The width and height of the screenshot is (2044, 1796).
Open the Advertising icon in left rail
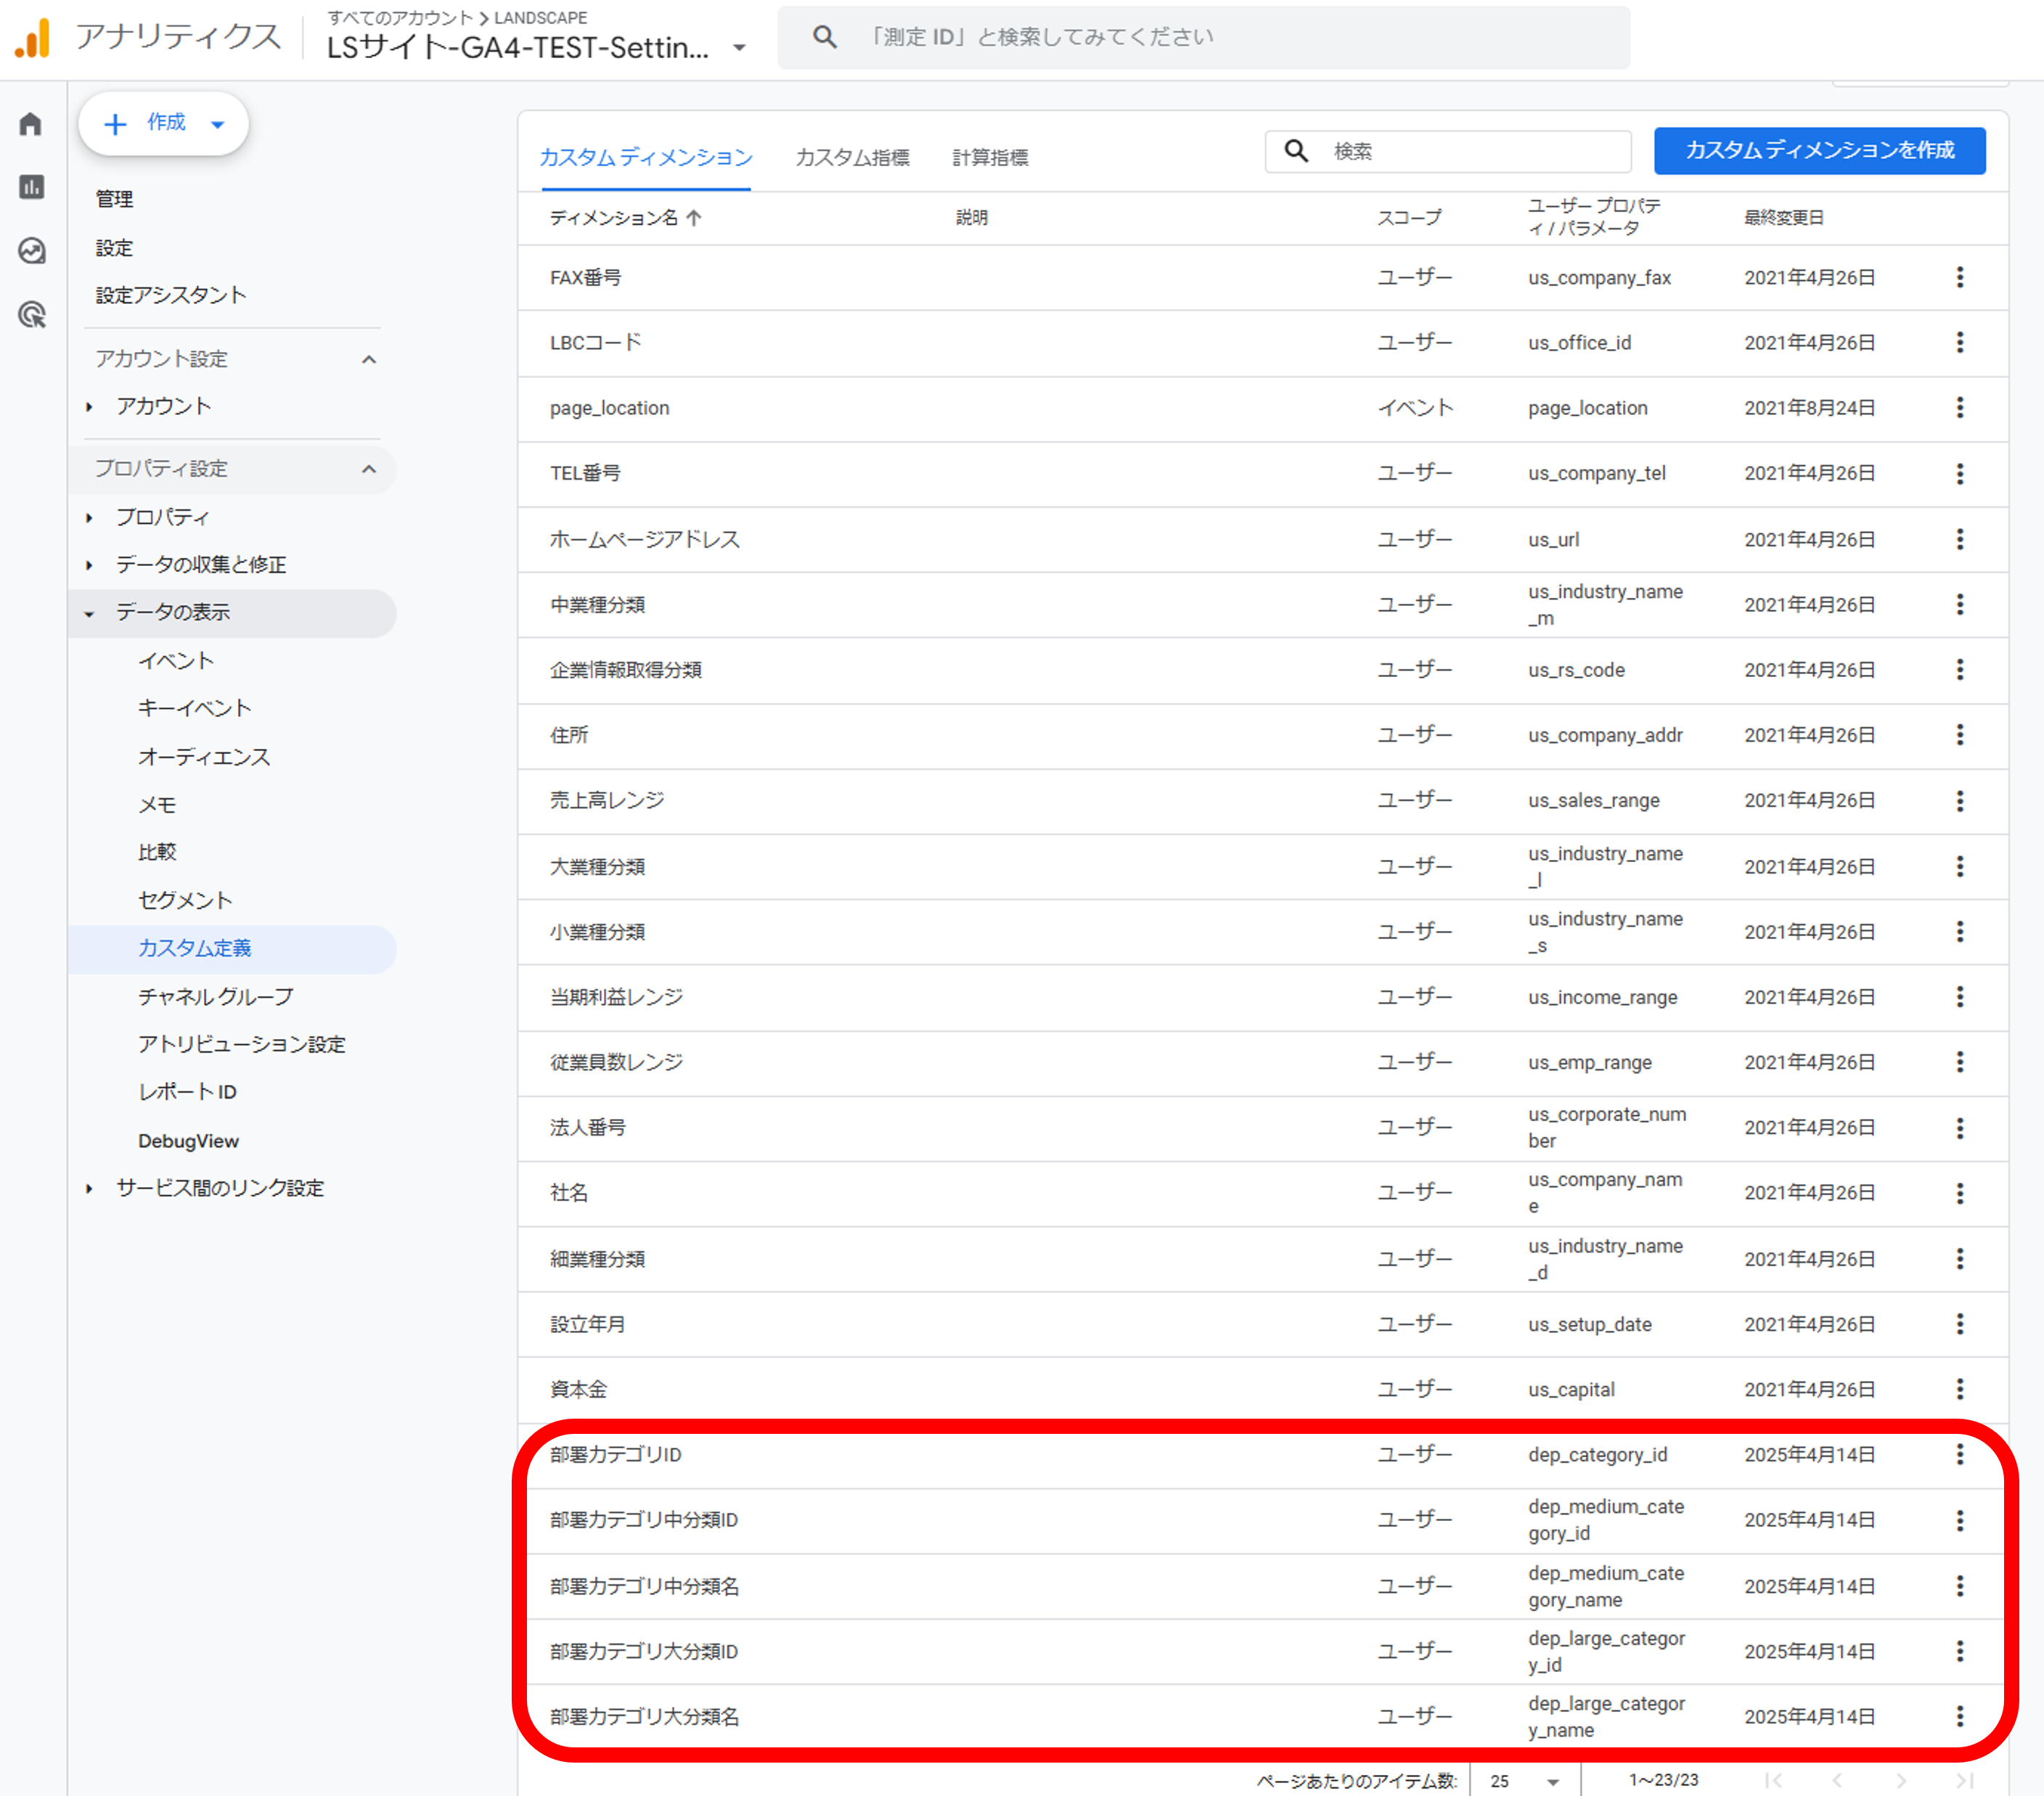(31, 315)
